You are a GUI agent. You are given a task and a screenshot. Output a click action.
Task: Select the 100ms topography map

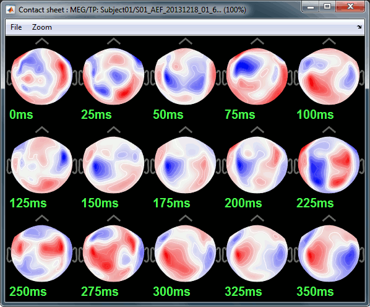tap(329, 76)
